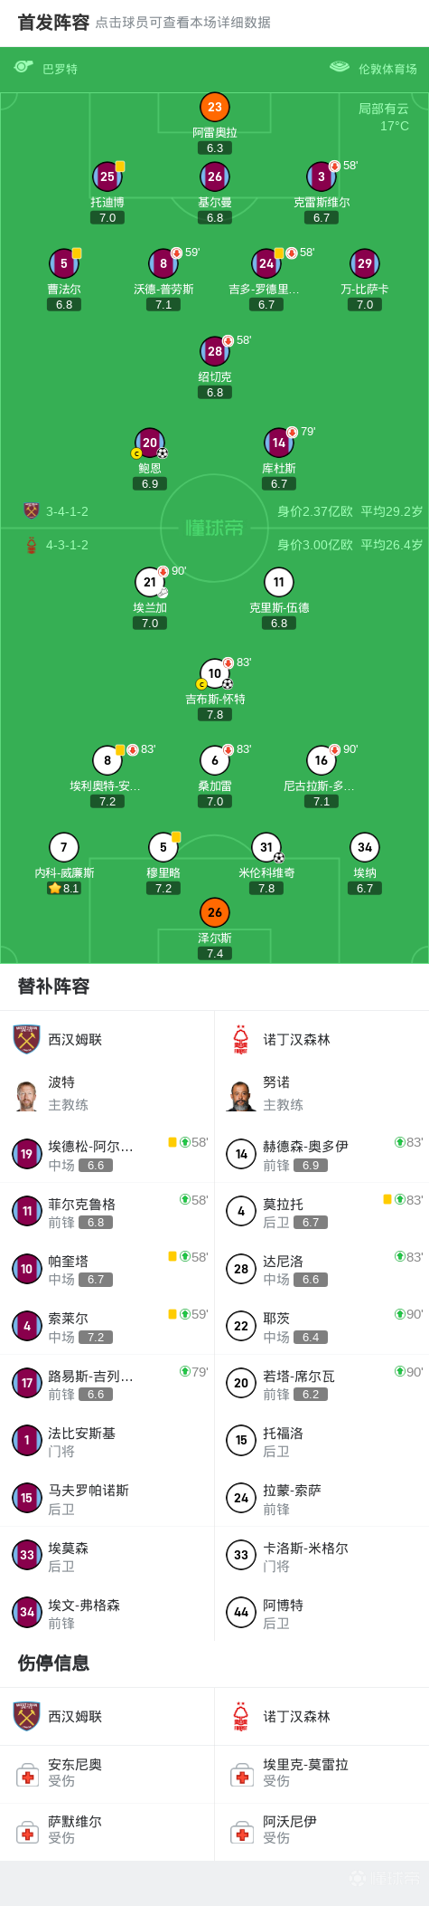Image resolution: width=429 pixels, height=1906 pixels.
Task: Tap Nottingham goalkeeper number 26 Sels
Action: pos(214,912)
